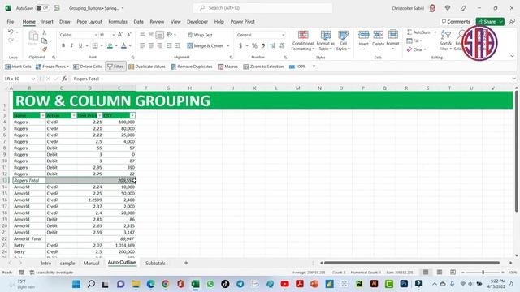Click Duplicate Values
The width and height of the screenshot is (520, 292).
pyautogui.click(x=147, y=67)
